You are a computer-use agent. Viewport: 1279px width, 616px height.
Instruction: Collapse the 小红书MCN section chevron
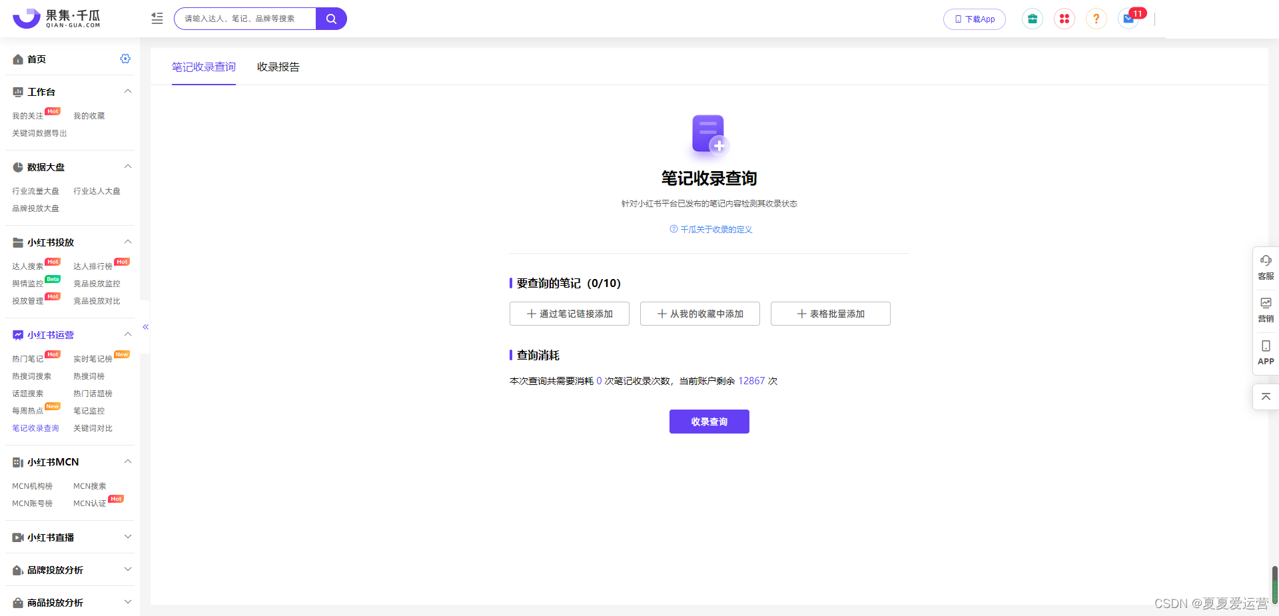coord(128,462)
